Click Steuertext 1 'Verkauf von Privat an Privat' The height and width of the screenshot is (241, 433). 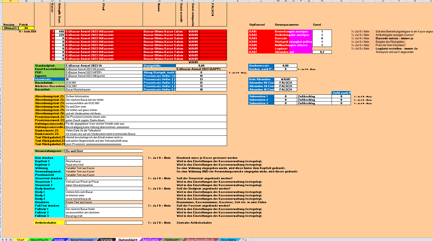point(104,182)
